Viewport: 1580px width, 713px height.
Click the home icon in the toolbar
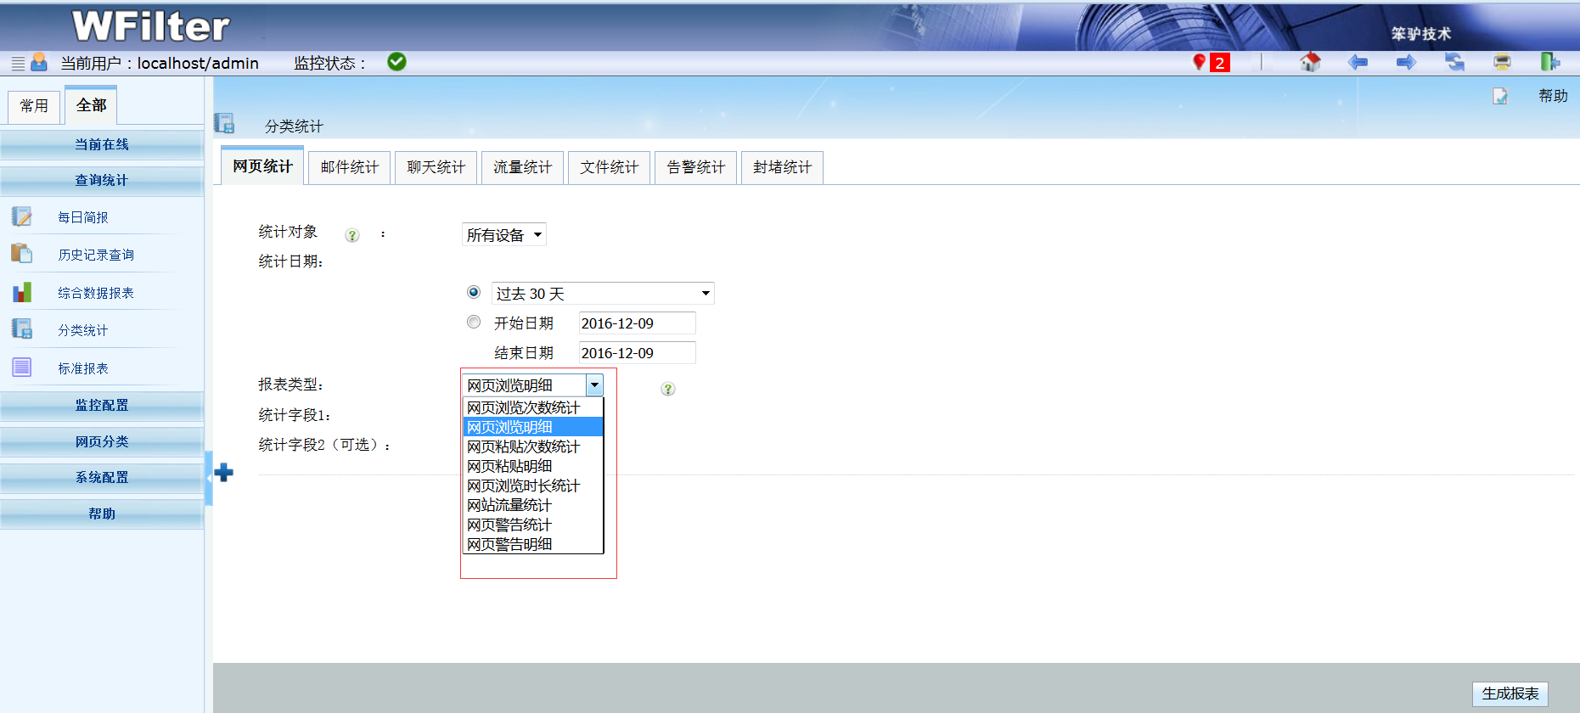[1310, 62]
